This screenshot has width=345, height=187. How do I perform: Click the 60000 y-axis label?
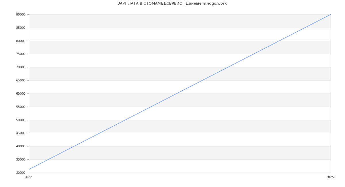click(21, 94)
